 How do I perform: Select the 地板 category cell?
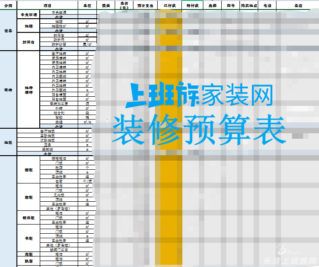(8, 142)
